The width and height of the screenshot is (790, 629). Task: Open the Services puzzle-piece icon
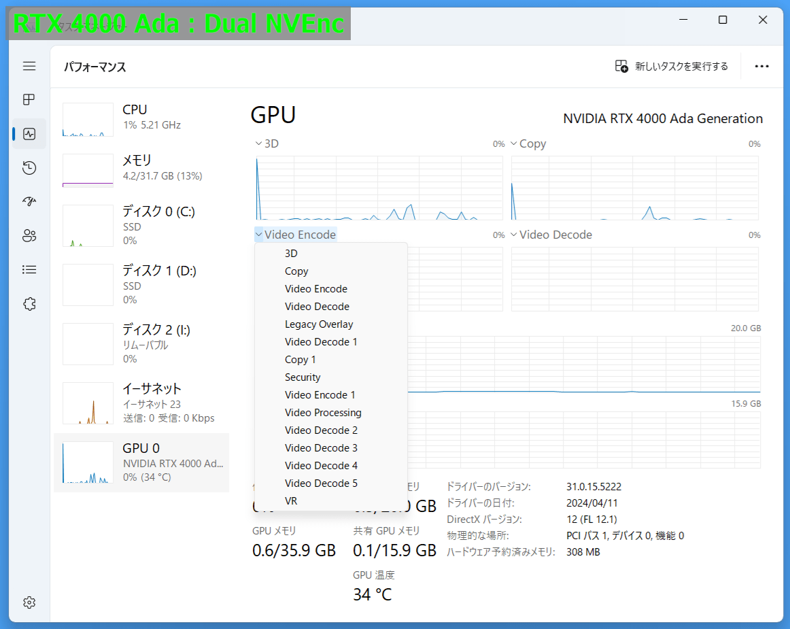point(29,304)
